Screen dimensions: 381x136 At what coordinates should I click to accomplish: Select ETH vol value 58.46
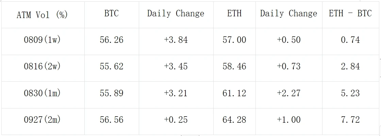[x=234, y=66]
